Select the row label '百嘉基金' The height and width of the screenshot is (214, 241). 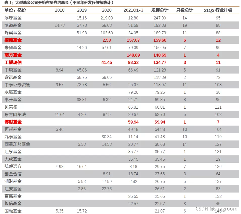(x=13, y=196)
